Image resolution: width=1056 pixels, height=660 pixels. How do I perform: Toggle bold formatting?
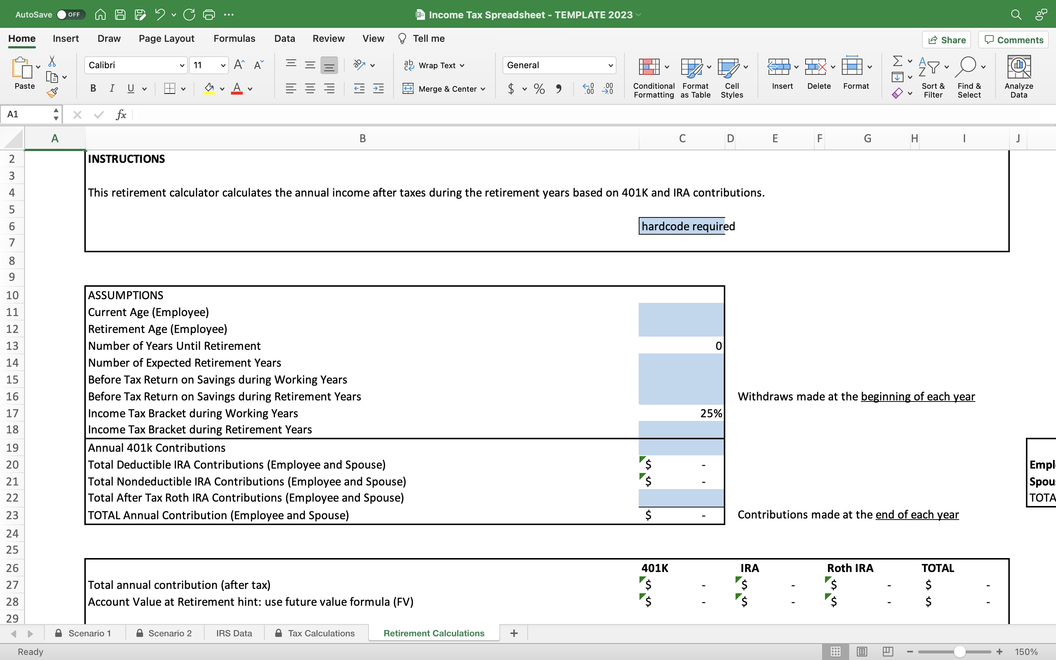pyautogui.click(x=92, y=89)
